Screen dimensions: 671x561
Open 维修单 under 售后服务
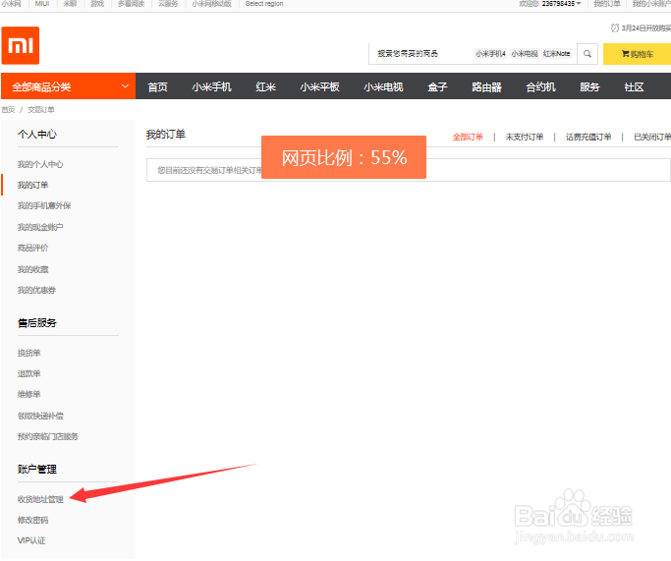[28, 394]
